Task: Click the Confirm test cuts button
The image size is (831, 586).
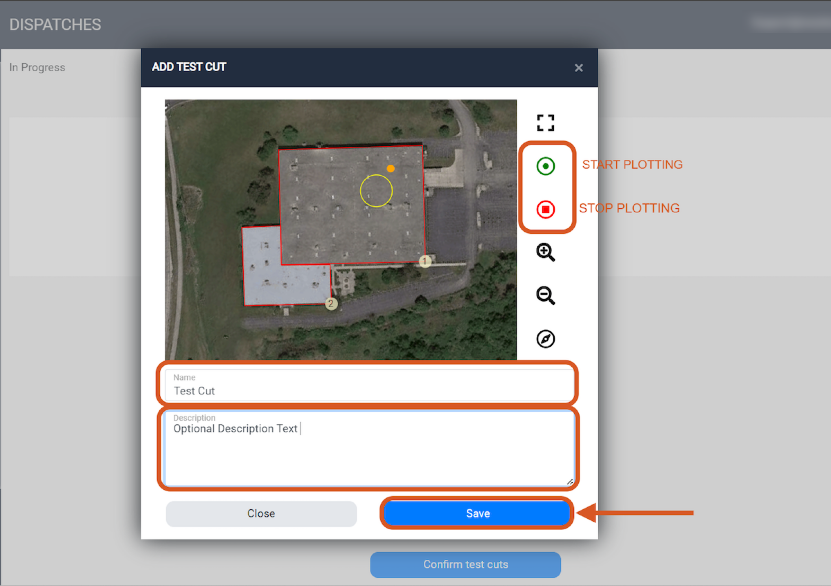Action: coord(465,564)
